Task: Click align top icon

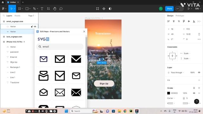Action: pos(184,21)
